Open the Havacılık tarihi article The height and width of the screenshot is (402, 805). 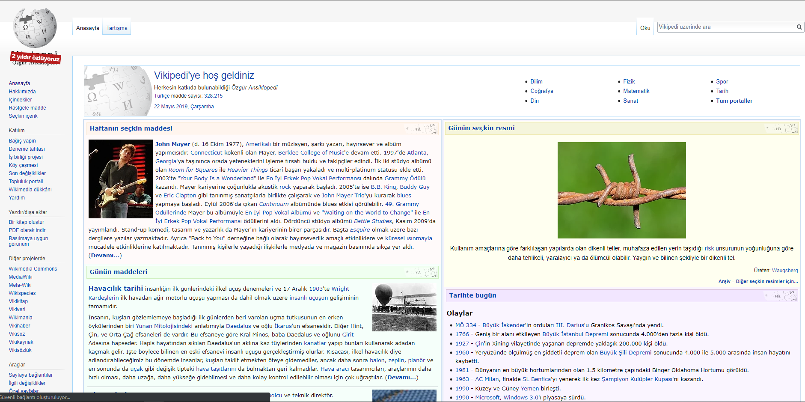coord(116,289)
